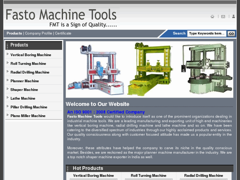Click the arrow bullet beside Roll Turning Machine
Viewport: 240px width, 180px height.
coord(8,63)
